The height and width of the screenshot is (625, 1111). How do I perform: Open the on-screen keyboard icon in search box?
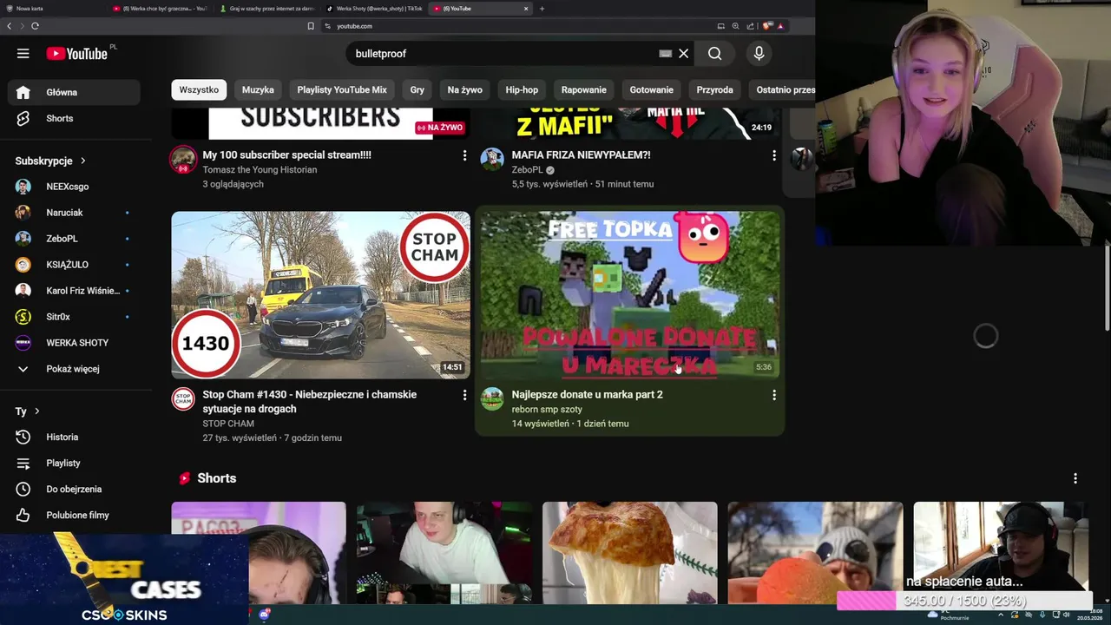(x=665, y=54)
